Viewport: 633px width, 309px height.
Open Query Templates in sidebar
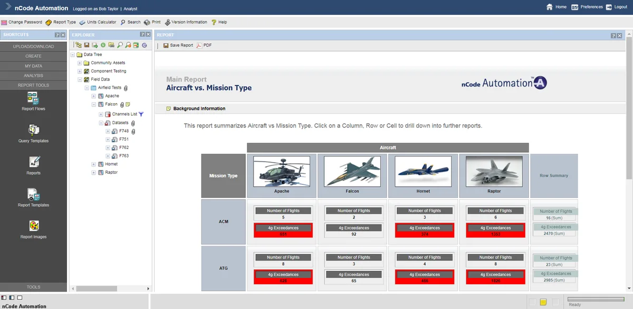33,133
